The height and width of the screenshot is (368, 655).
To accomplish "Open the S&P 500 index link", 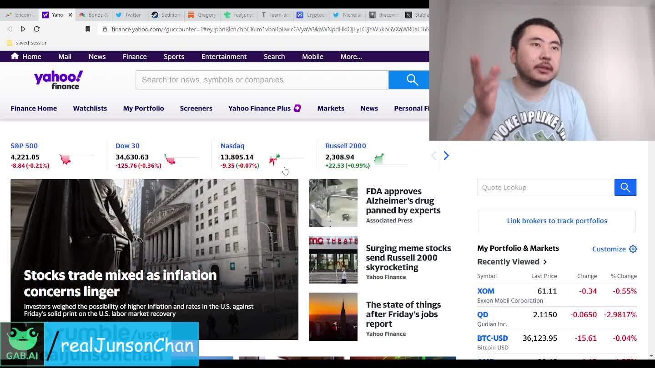I will point(24,146).
